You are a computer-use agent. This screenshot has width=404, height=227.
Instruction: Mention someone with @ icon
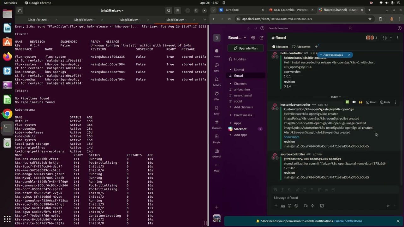(296, 206)
